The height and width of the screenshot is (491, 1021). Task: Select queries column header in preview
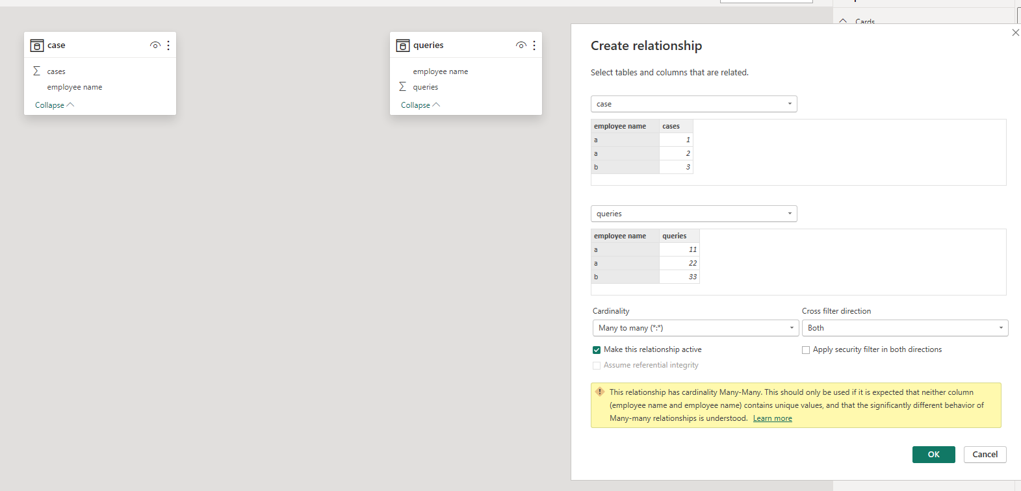[x=679, y=236]
